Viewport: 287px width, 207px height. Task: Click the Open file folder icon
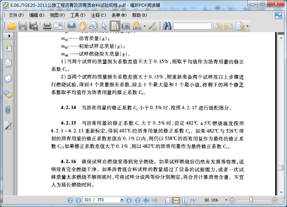[12, 26]
